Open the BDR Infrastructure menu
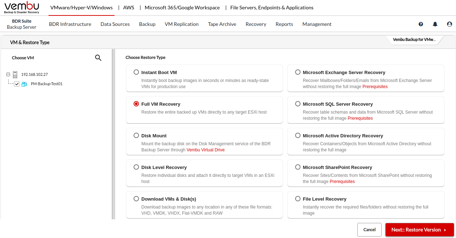Viewport: 456px width, 238px height. [x=70, y=24]
